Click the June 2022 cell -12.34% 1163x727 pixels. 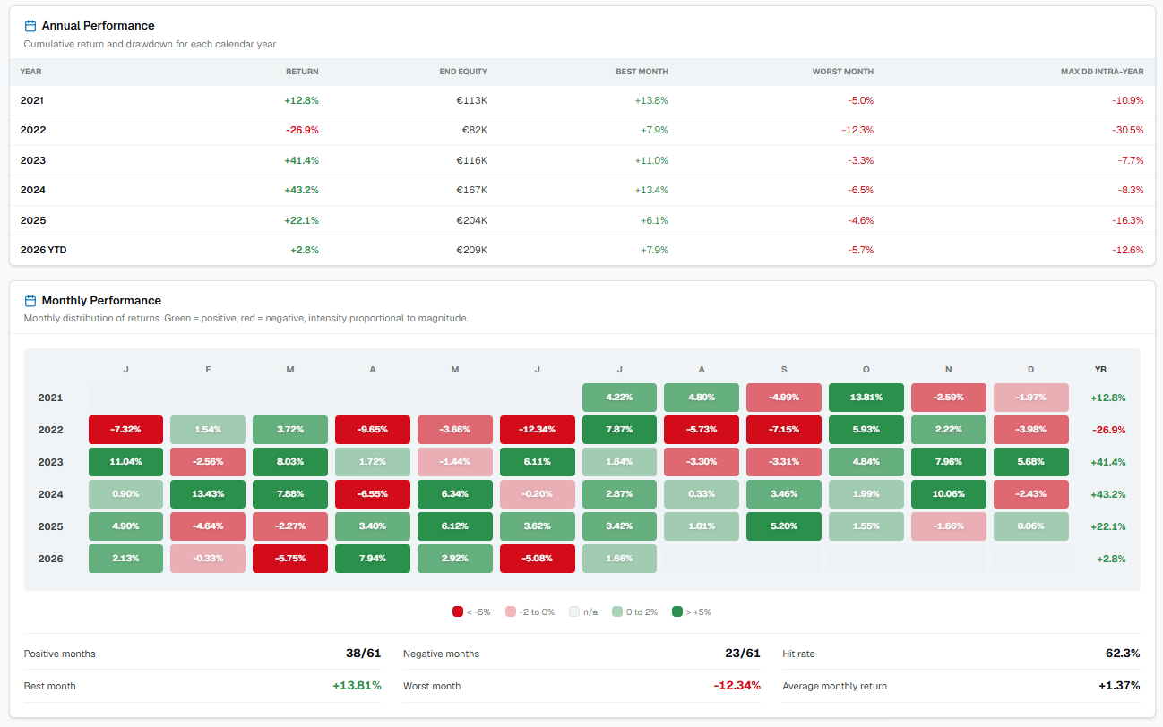(538, 430)
